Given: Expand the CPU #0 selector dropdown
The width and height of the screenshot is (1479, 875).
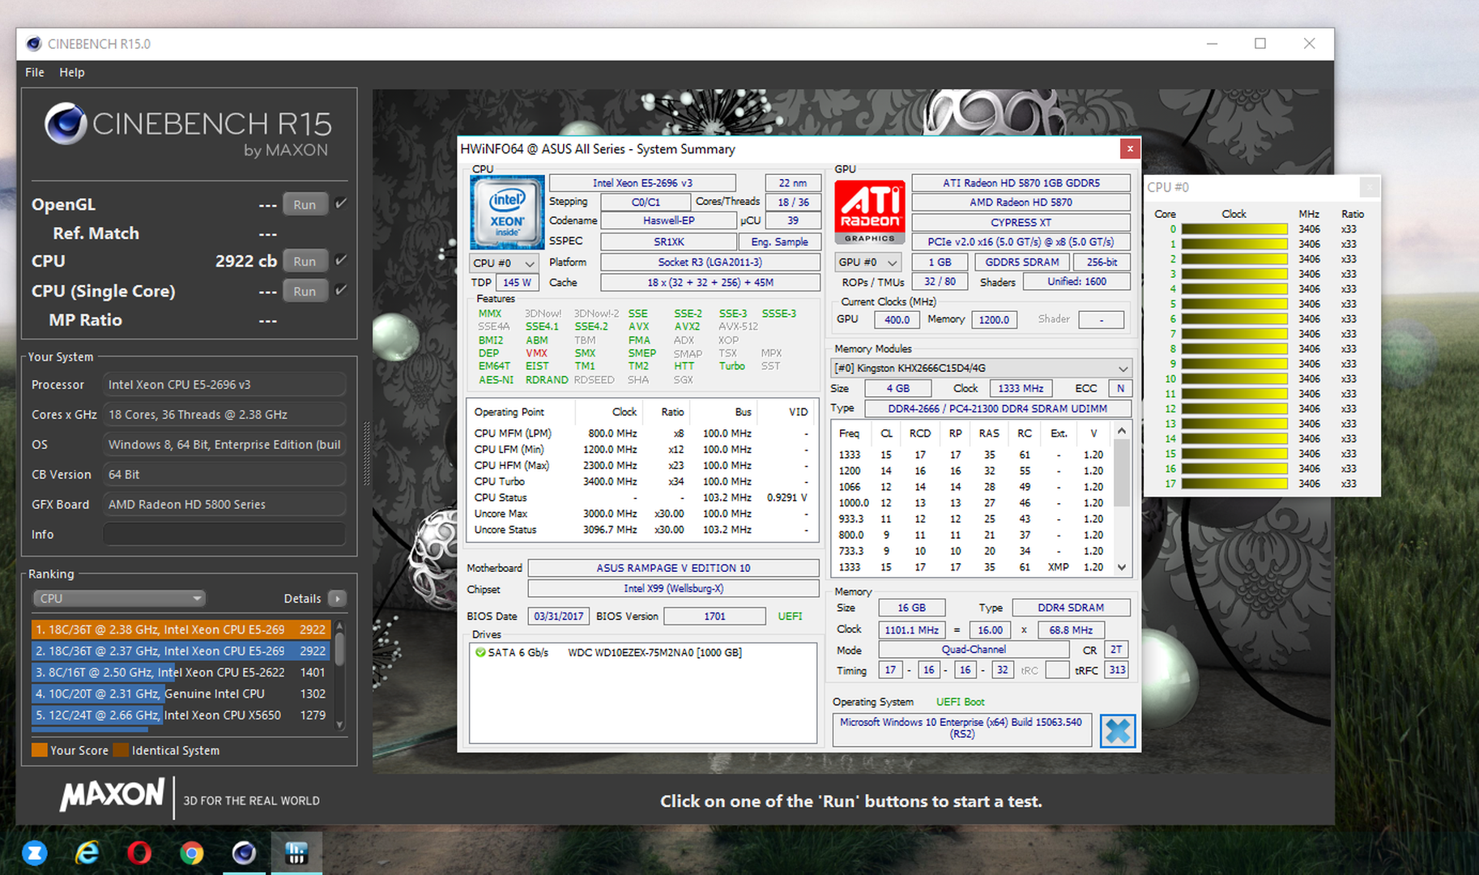Looking at the screenshot, I should coord(505,263).
